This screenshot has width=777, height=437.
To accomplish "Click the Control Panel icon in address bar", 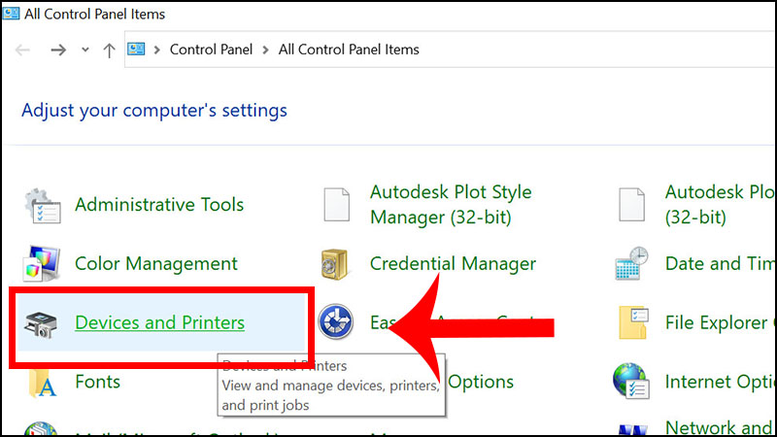I will point(136,50).
